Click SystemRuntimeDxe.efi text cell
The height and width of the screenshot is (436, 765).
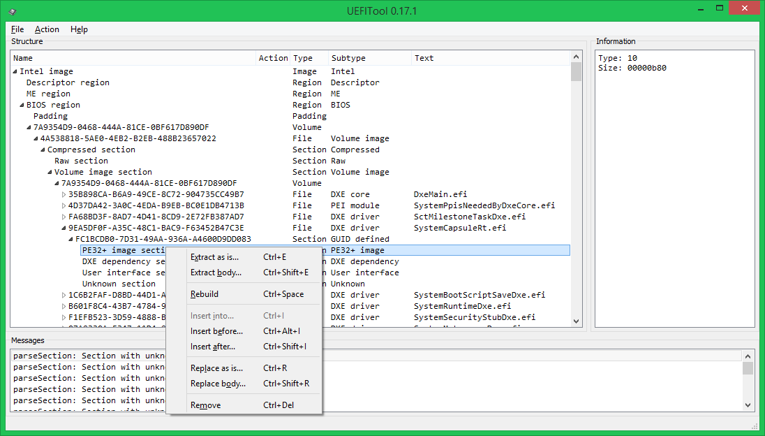pyautogui.click(x=462, y=306)
